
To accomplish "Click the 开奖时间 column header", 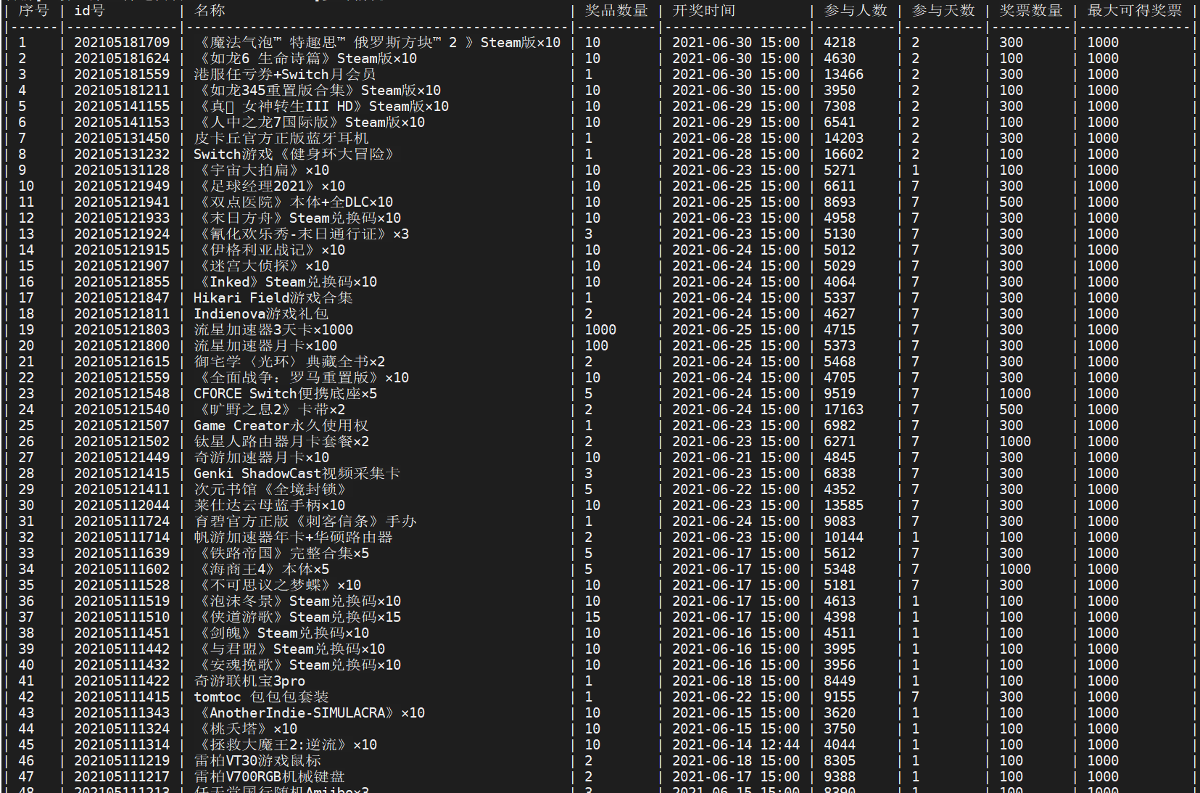I will 704,11.
